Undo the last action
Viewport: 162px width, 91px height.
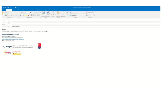click(6, 7)
